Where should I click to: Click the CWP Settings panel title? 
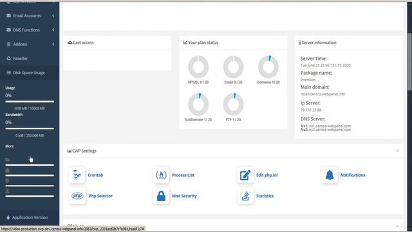[84, 151]
